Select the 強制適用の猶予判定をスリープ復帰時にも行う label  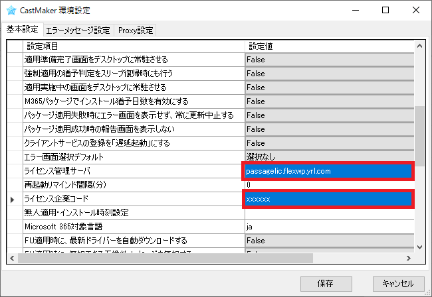click(134, 74)
